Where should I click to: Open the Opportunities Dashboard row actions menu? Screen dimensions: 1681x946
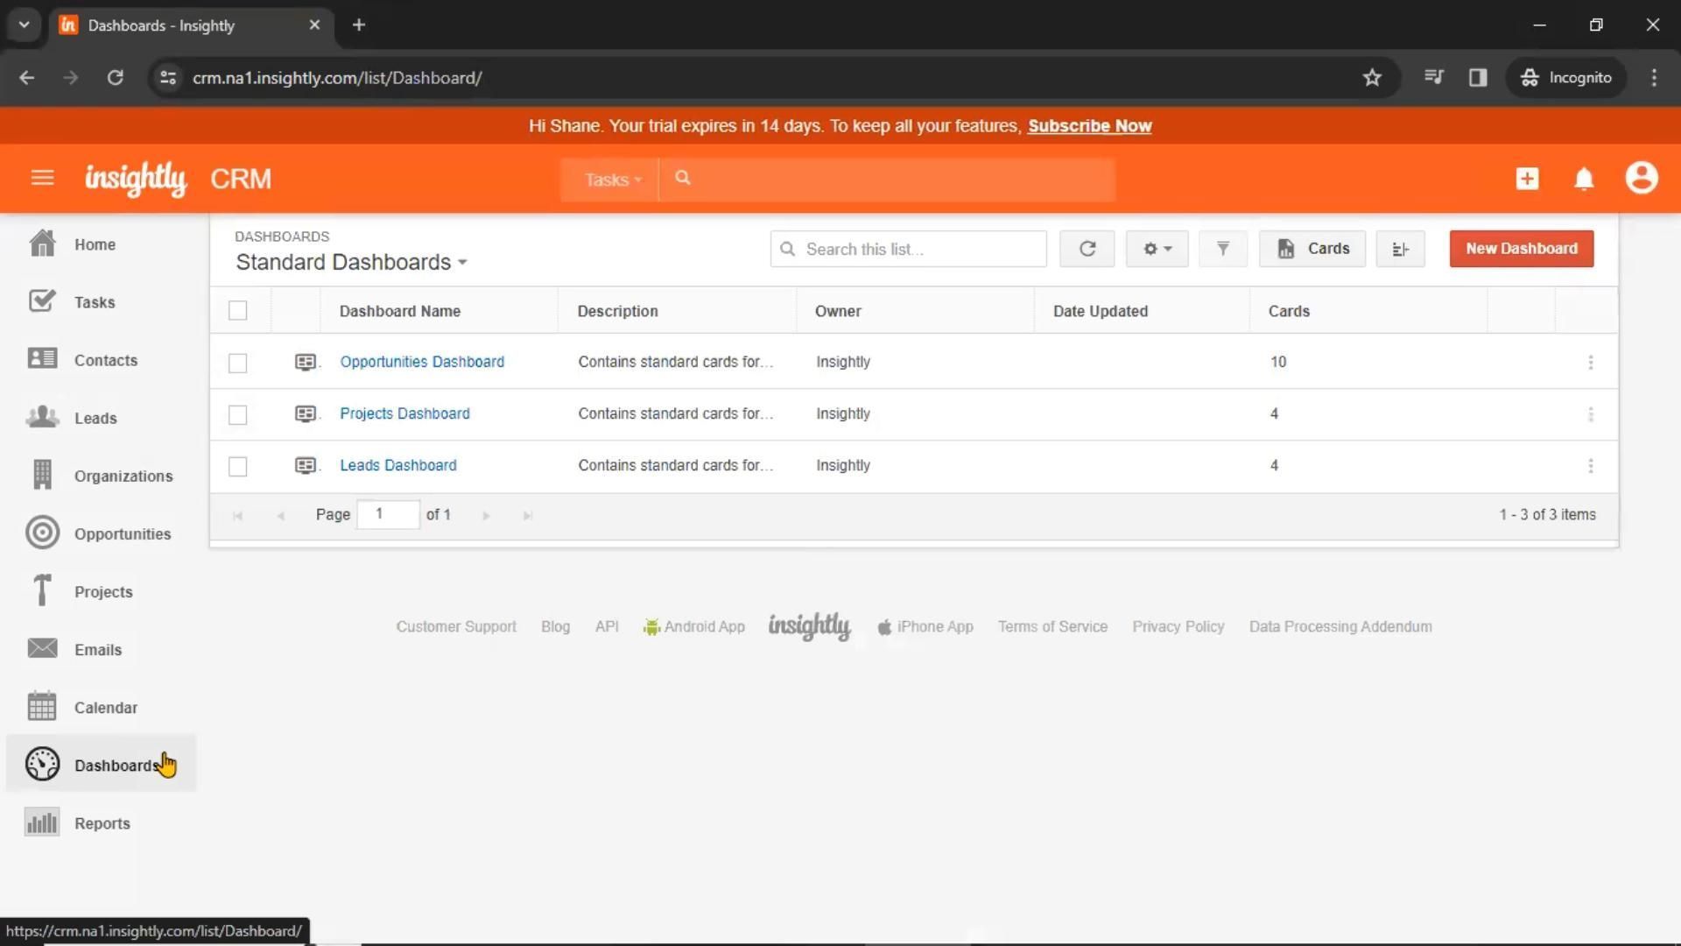click(x=1590, y=362)
